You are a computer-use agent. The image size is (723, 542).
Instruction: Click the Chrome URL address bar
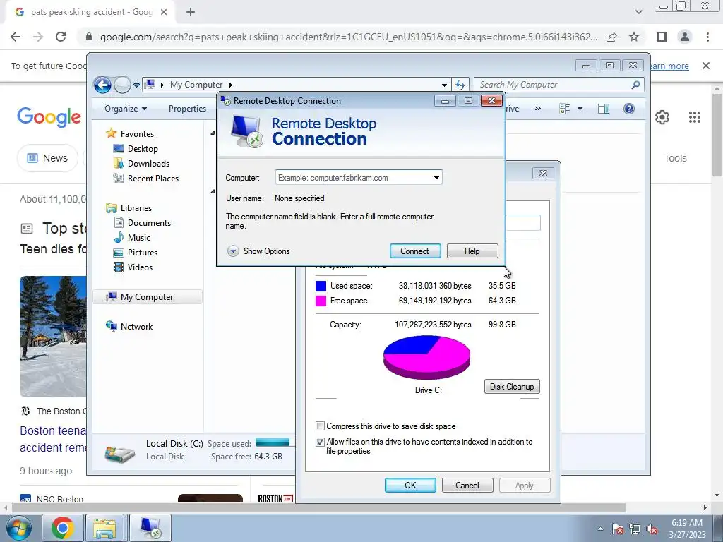[348, 37]
